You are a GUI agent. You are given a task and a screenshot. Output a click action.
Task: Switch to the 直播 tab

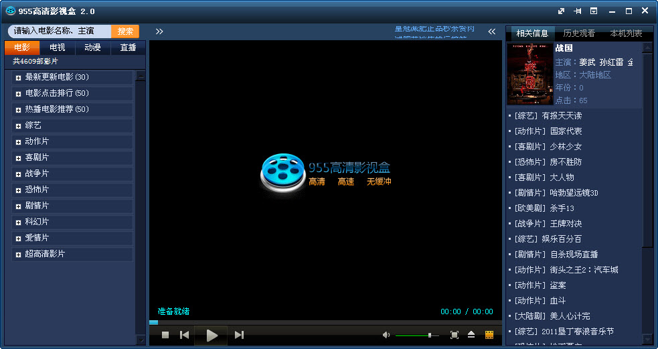(x=128, y=48)
